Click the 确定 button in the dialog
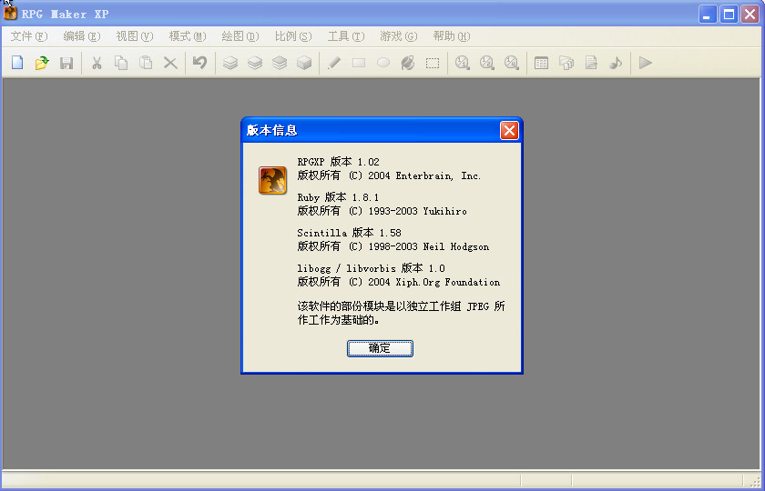 pos(380,348)
